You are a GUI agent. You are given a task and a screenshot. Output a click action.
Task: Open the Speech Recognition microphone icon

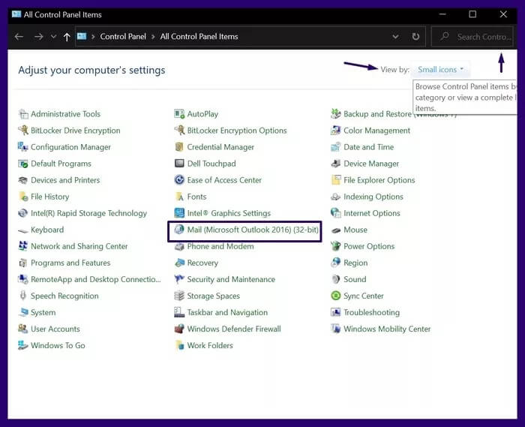click(x=23, y=296)
